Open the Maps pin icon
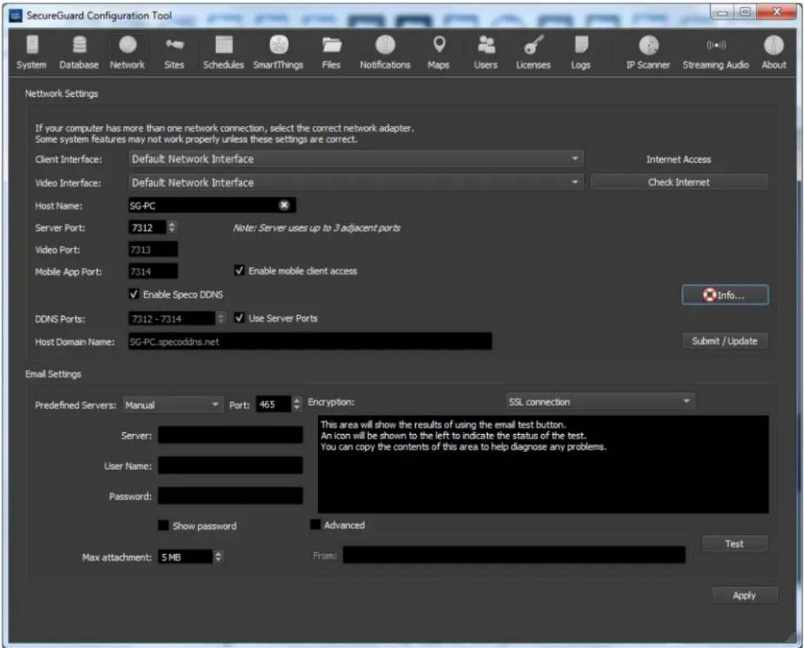 pos(438,52)
